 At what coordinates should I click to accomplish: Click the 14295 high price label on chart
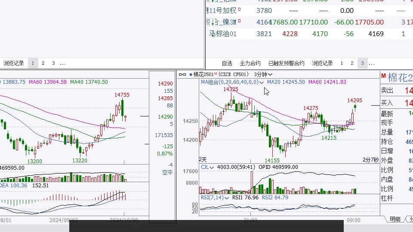pos(354,101)
